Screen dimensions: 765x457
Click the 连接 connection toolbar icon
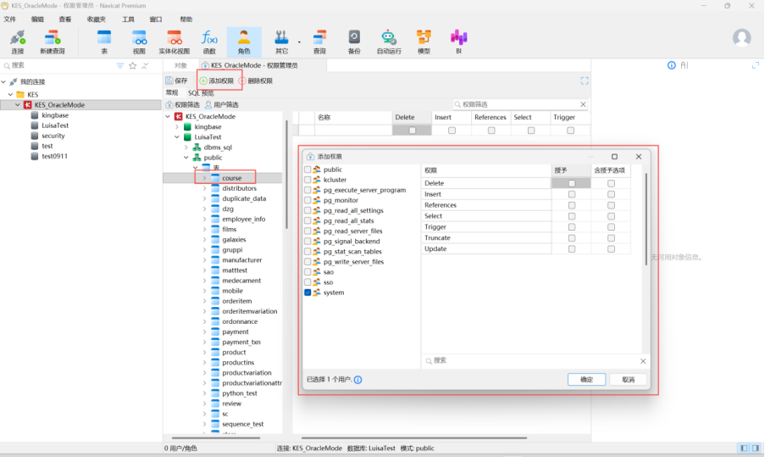click(x=18, y=40)
